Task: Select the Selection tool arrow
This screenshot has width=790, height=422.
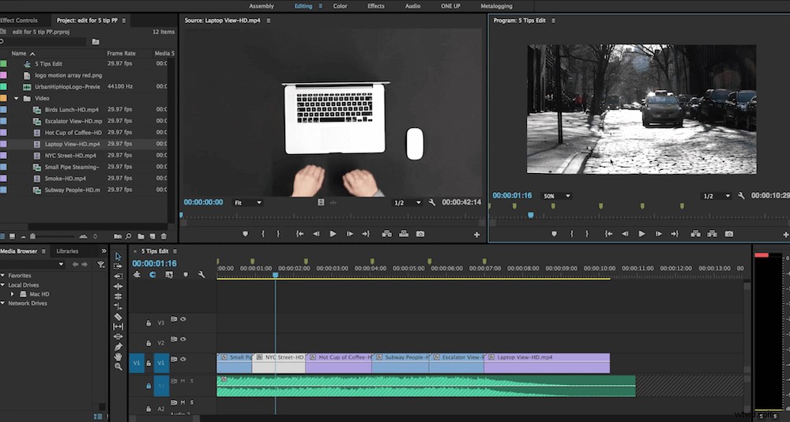Action: [118, 257]
